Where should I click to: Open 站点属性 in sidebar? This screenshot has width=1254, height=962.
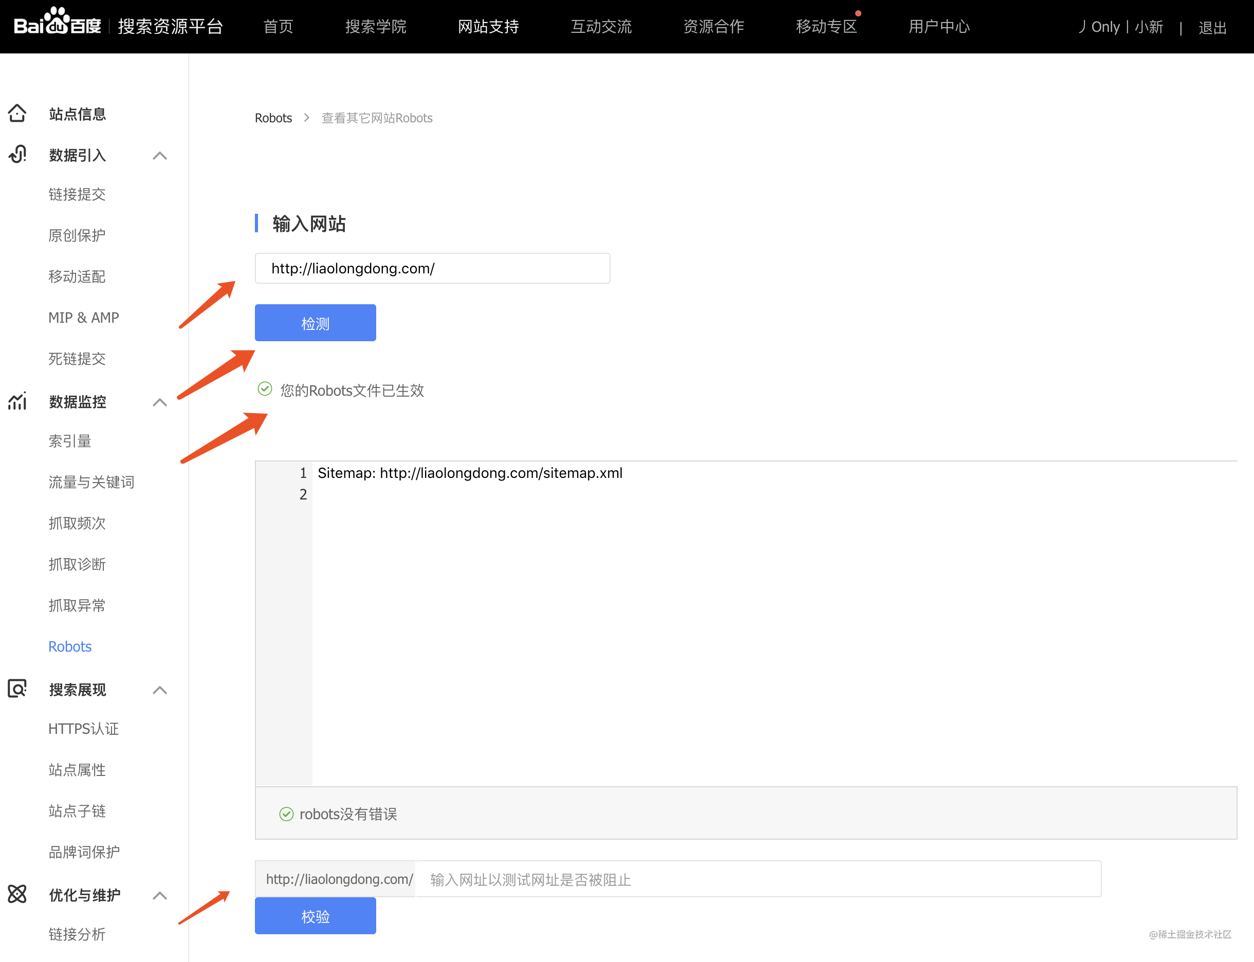coord(77,770)
